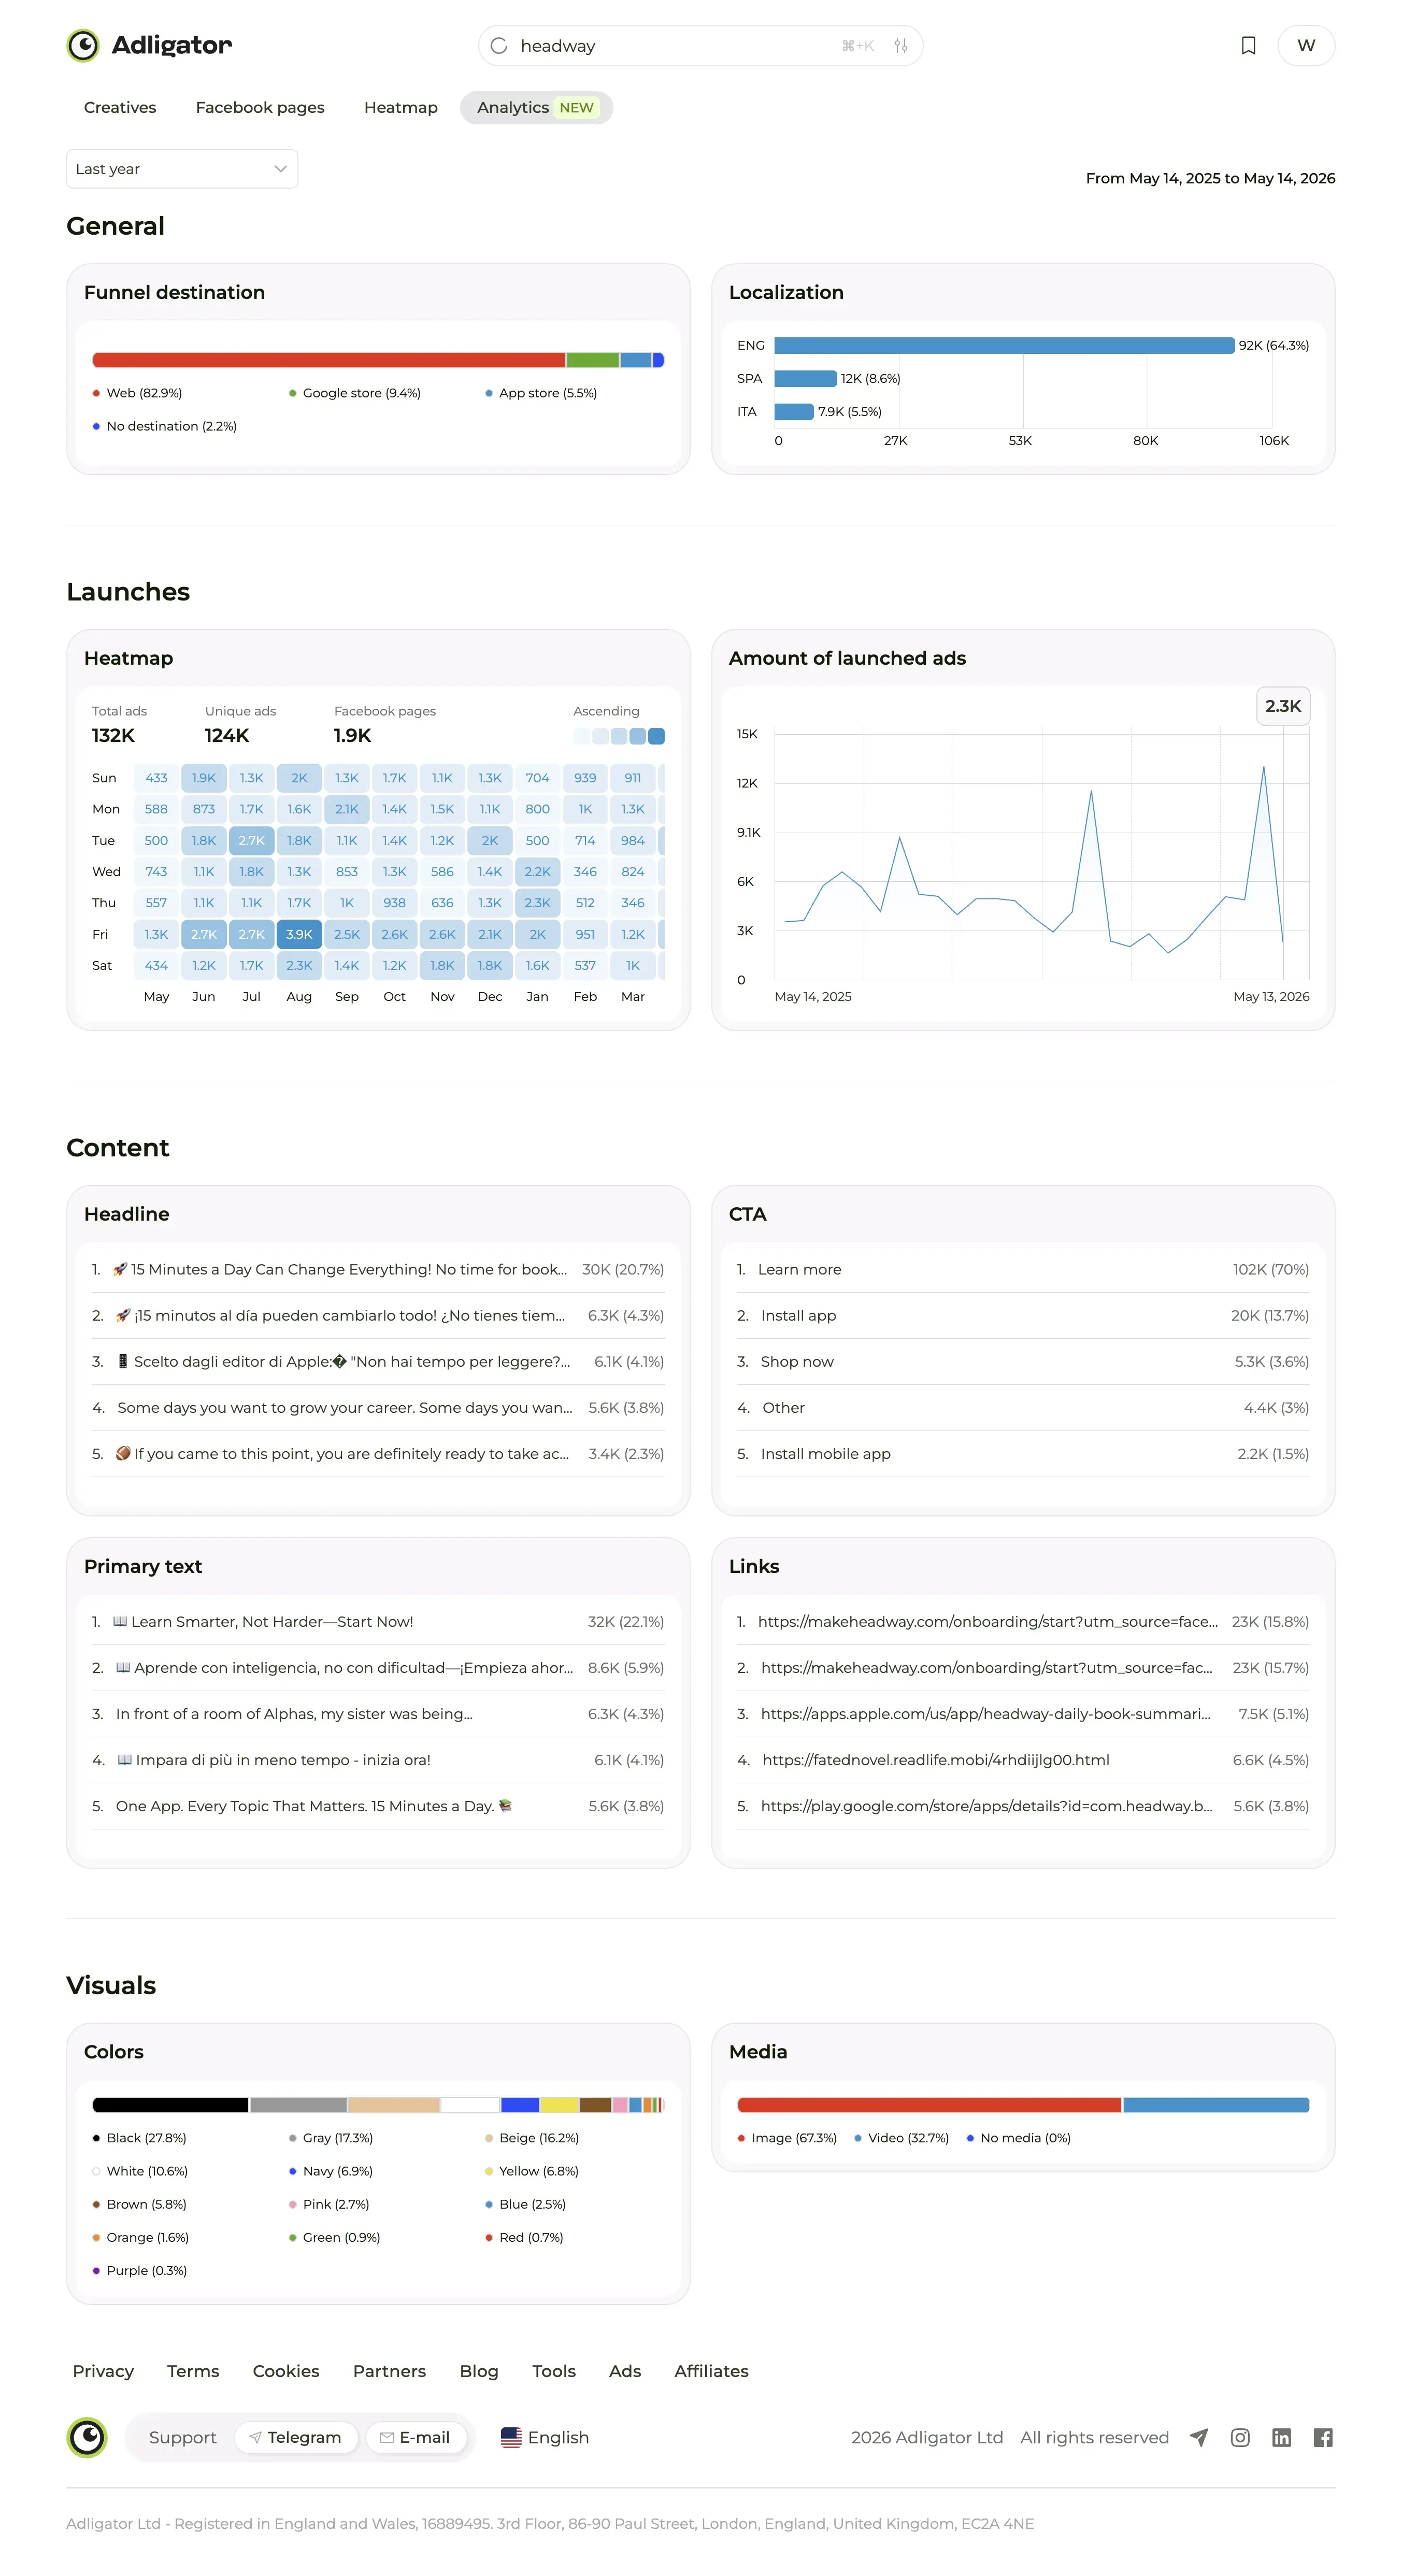Toggle the Navy (6.9%) color legend
Image resolution: width=1402 pixels, height=2576 pixels.
pyautogui.click(x=331, y=2171)
